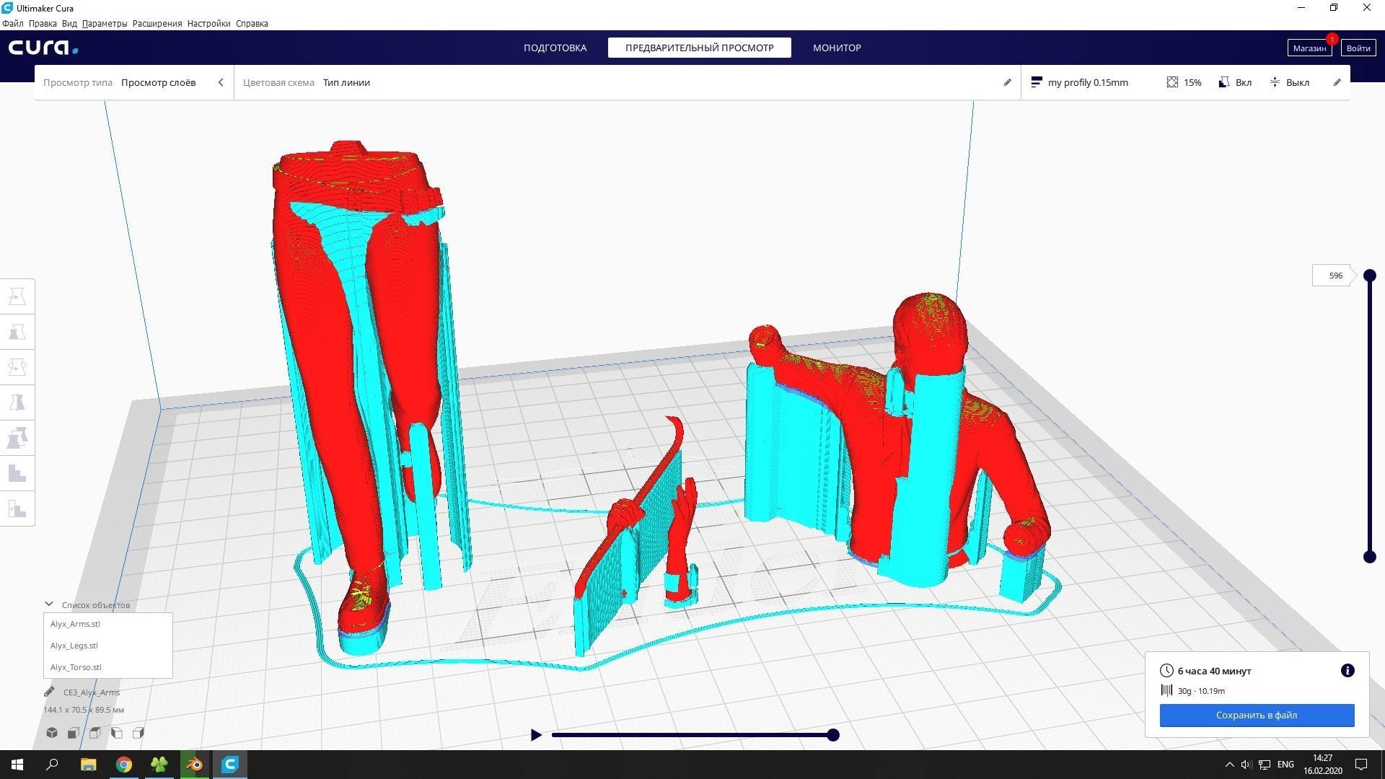Image resolution: width=1385 pixels, height=779 pixels.
Task: Edit print settings pencil icon
Action: [x=1337, y=82]
